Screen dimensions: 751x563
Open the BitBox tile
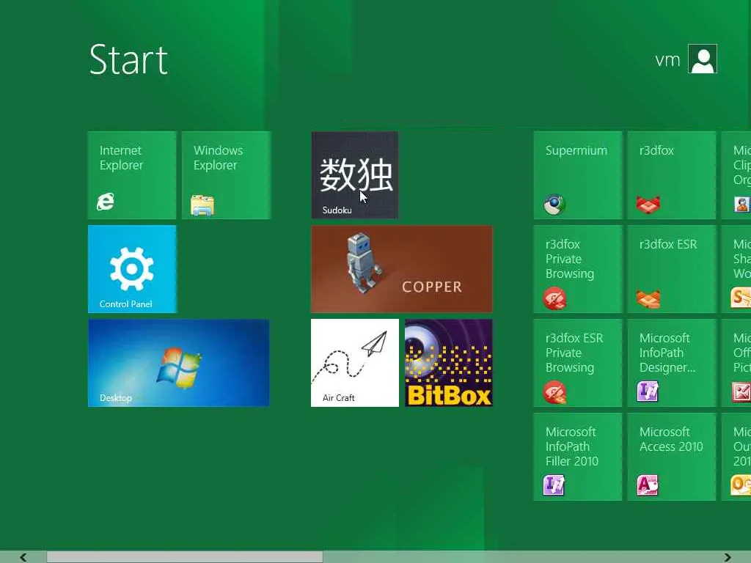point(449,363)
